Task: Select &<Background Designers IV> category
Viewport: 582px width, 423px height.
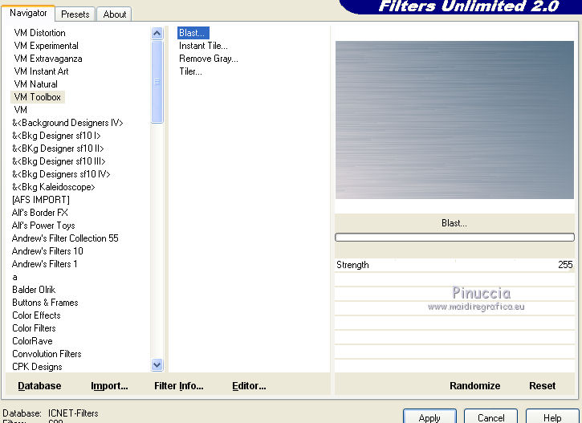Action: (x=67, y=123)
